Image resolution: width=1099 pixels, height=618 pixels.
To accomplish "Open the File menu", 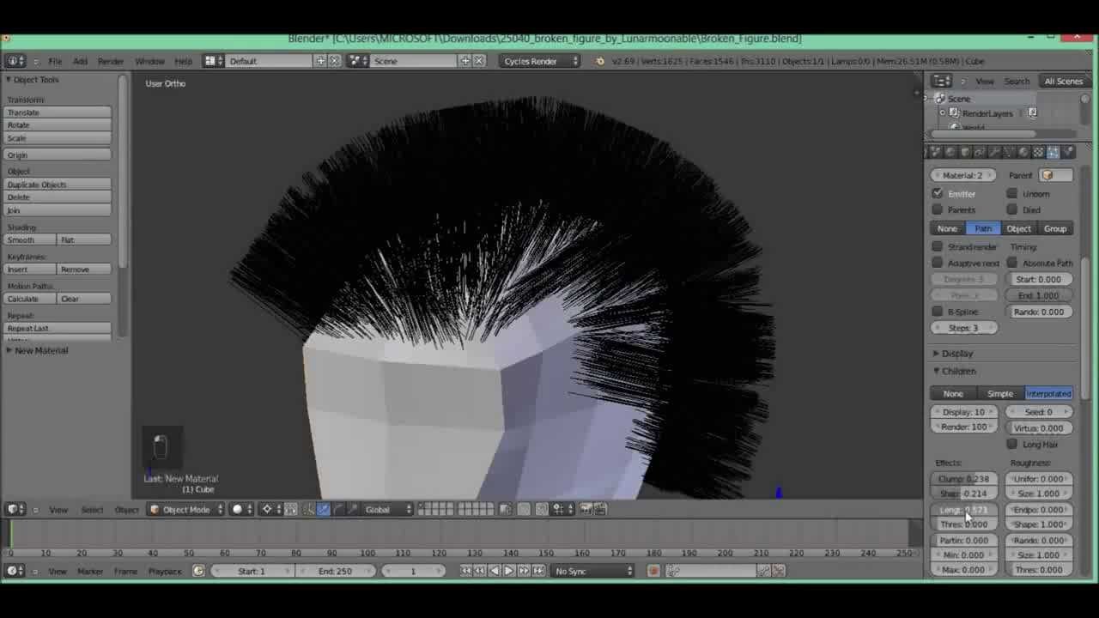I will 55,61.
